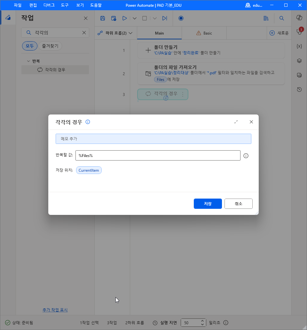Click the 밀리초 info icon
This screenshot has height=330, width=307.
[226, 323]
